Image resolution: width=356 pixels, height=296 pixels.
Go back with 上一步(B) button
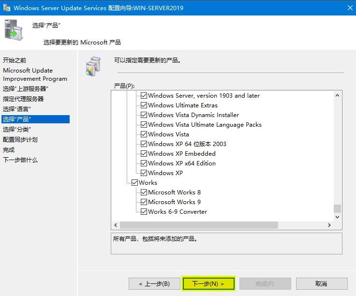click(x=154, y=284)
